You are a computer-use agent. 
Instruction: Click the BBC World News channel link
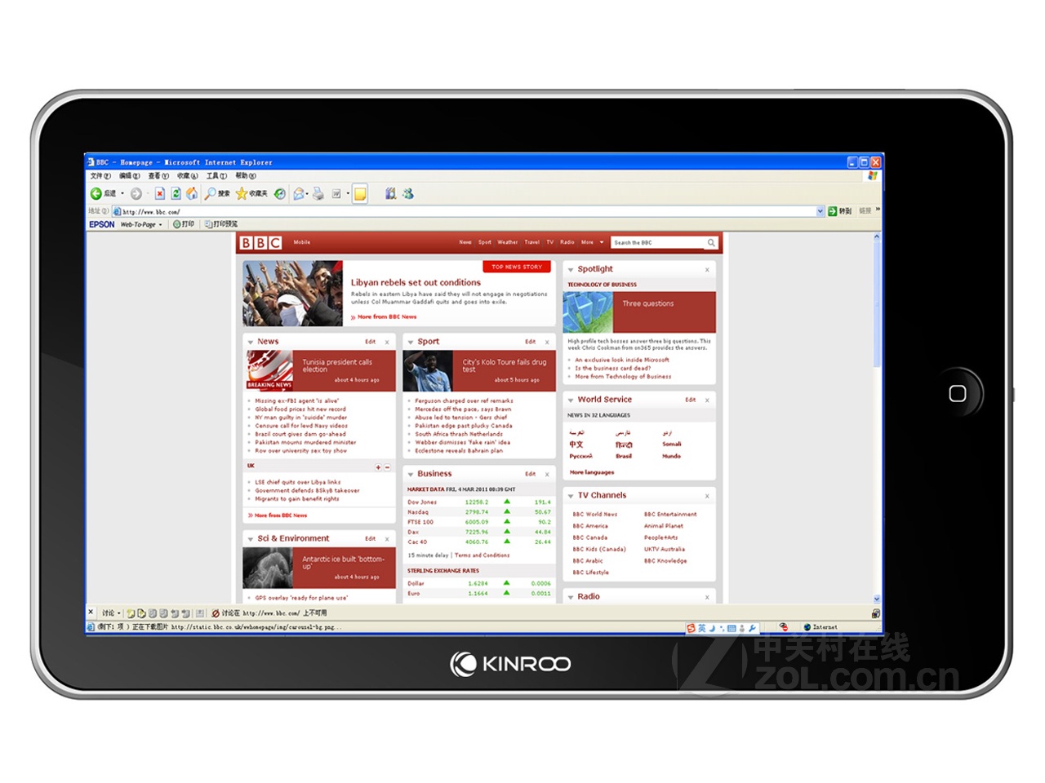click(595, 515)
